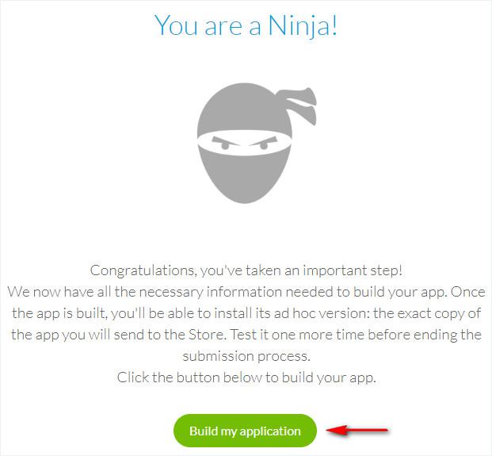This screenshot has width=492, height=456.
Task: Click the Build my application button
Action: tap(245, 431)
